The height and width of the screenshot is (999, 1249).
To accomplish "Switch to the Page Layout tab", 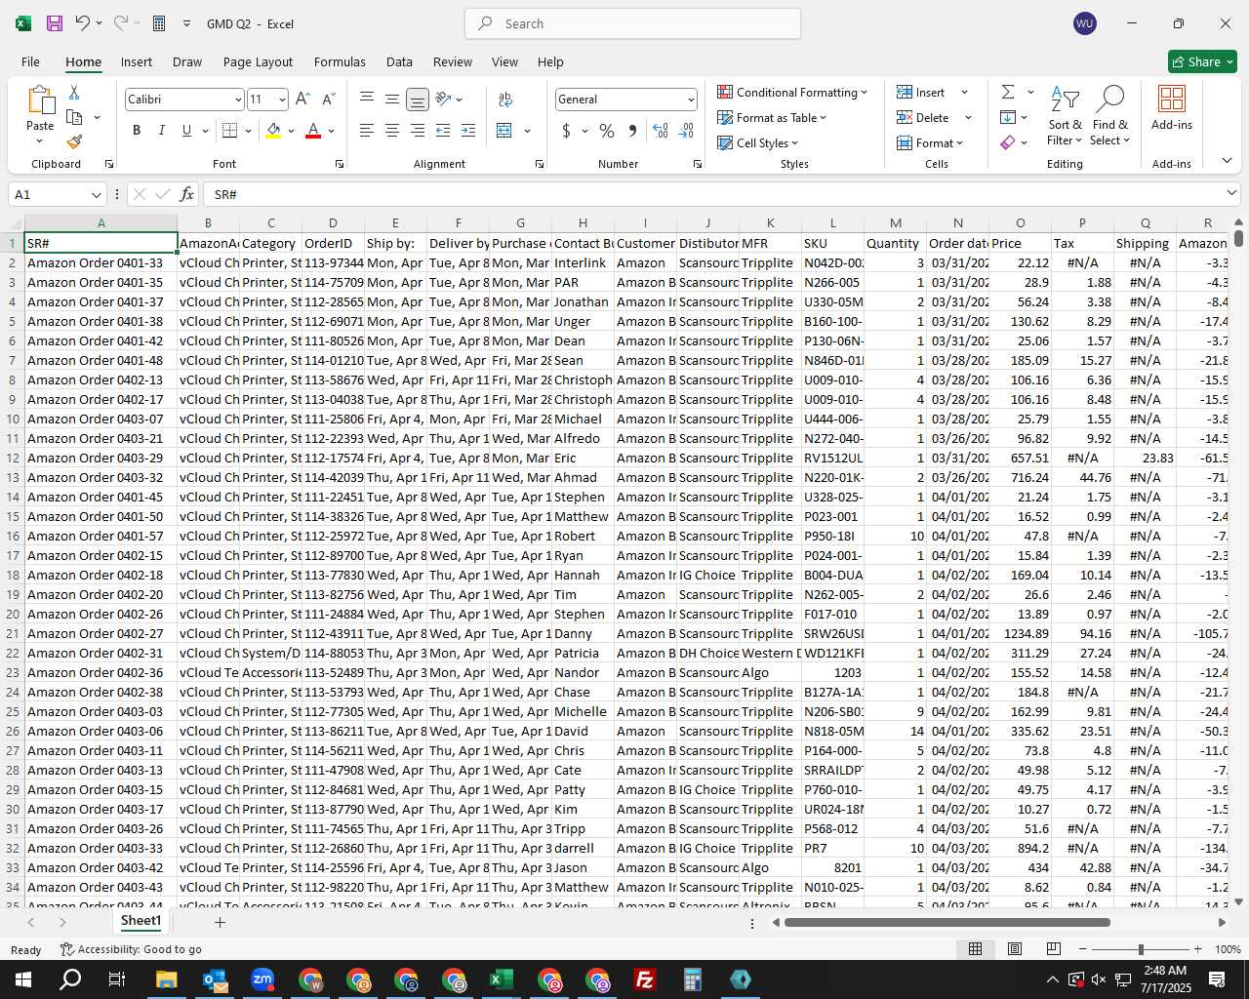I will [x=258, y=61].
